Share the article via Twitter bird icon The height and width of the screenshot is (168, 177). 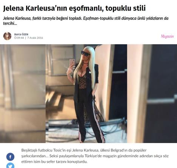(10, 165)
